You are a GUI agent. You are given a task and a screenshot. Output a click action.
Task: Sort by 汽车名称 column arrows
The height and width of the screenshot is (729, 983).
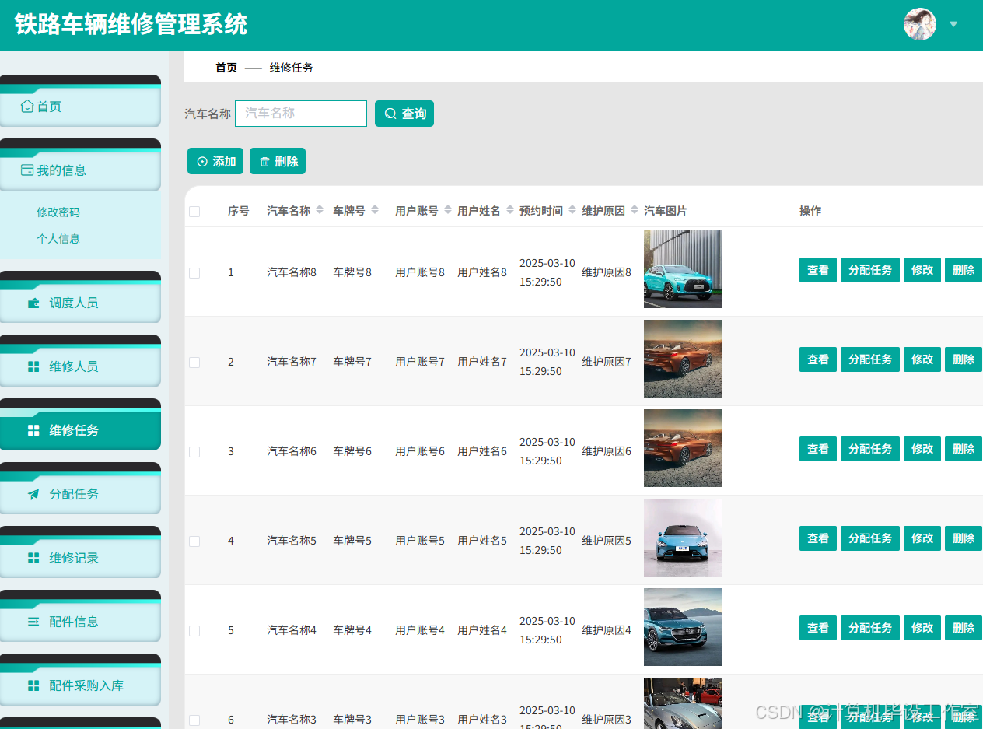pyautogui.click(x=319, y=210)
